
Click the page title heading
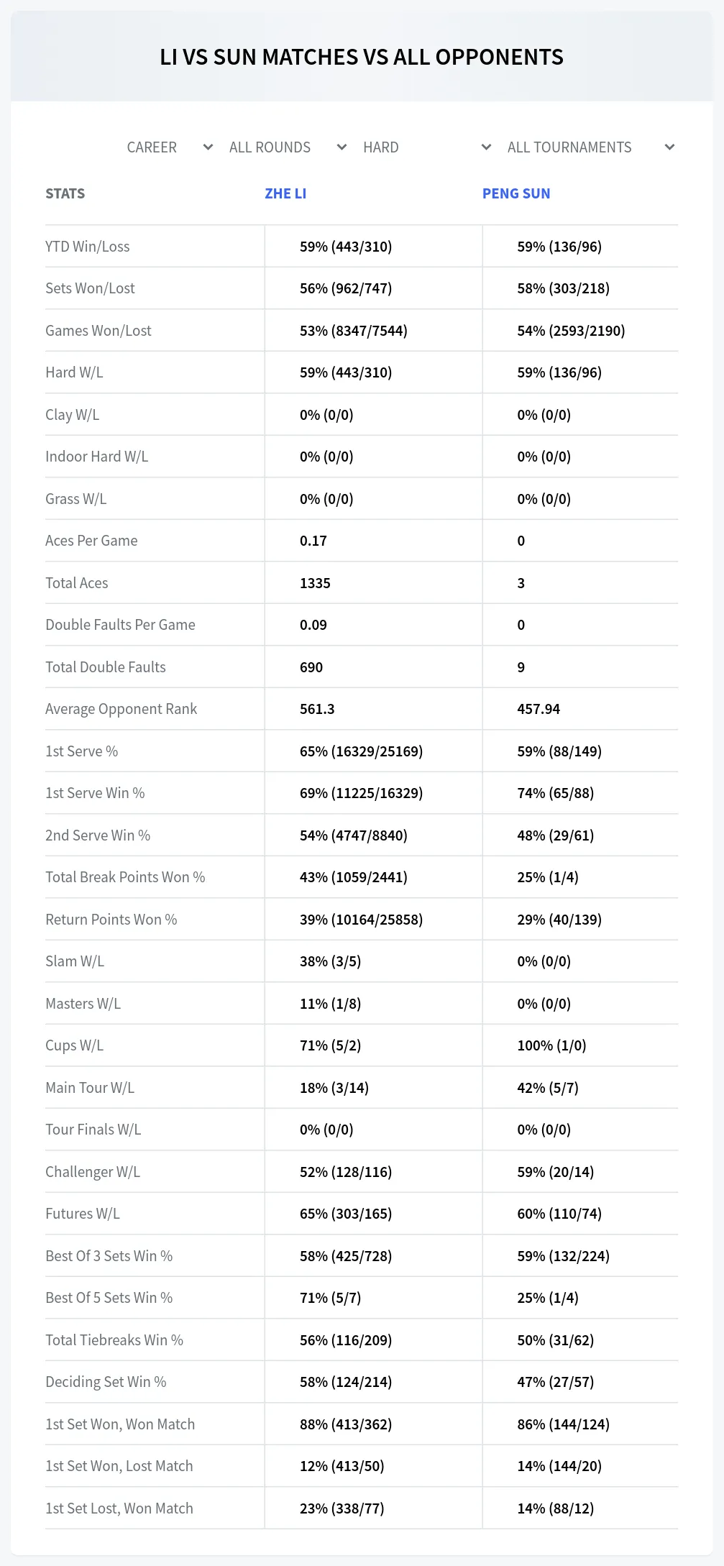pos(362,57)
